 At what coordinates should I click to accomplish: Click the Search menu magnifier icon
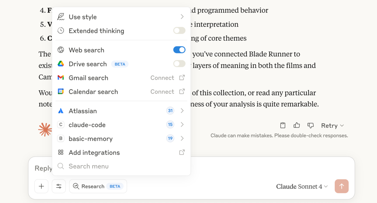pyautogui.click(x=61, y=166)
